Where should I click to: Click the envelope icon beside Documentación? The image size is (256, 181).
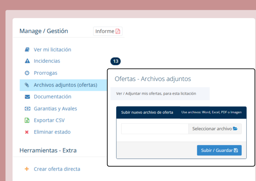tap(27, 97)
